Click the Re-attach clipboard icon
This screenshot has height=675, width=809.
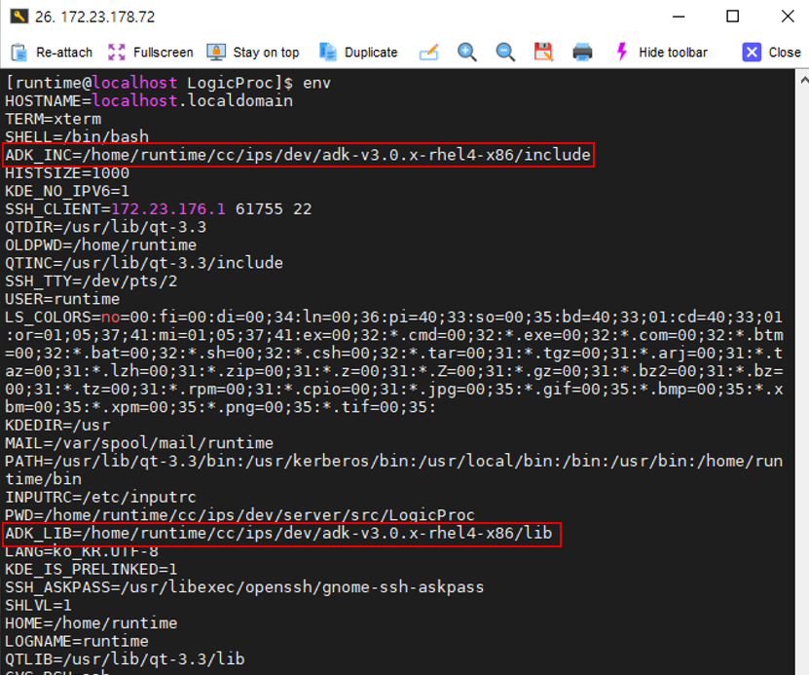(18, 52)
